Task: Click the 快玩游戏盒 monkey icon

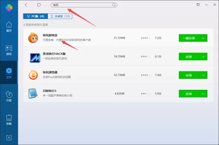Action: point(33,38)
